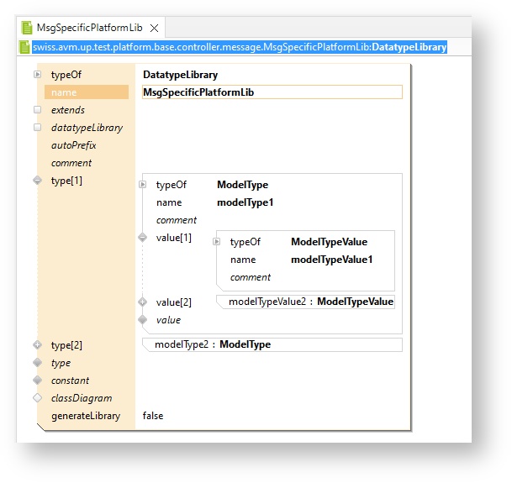The image size is (512, 483).
Task: Toggle the square box next to extends
Action: point(37,110)
